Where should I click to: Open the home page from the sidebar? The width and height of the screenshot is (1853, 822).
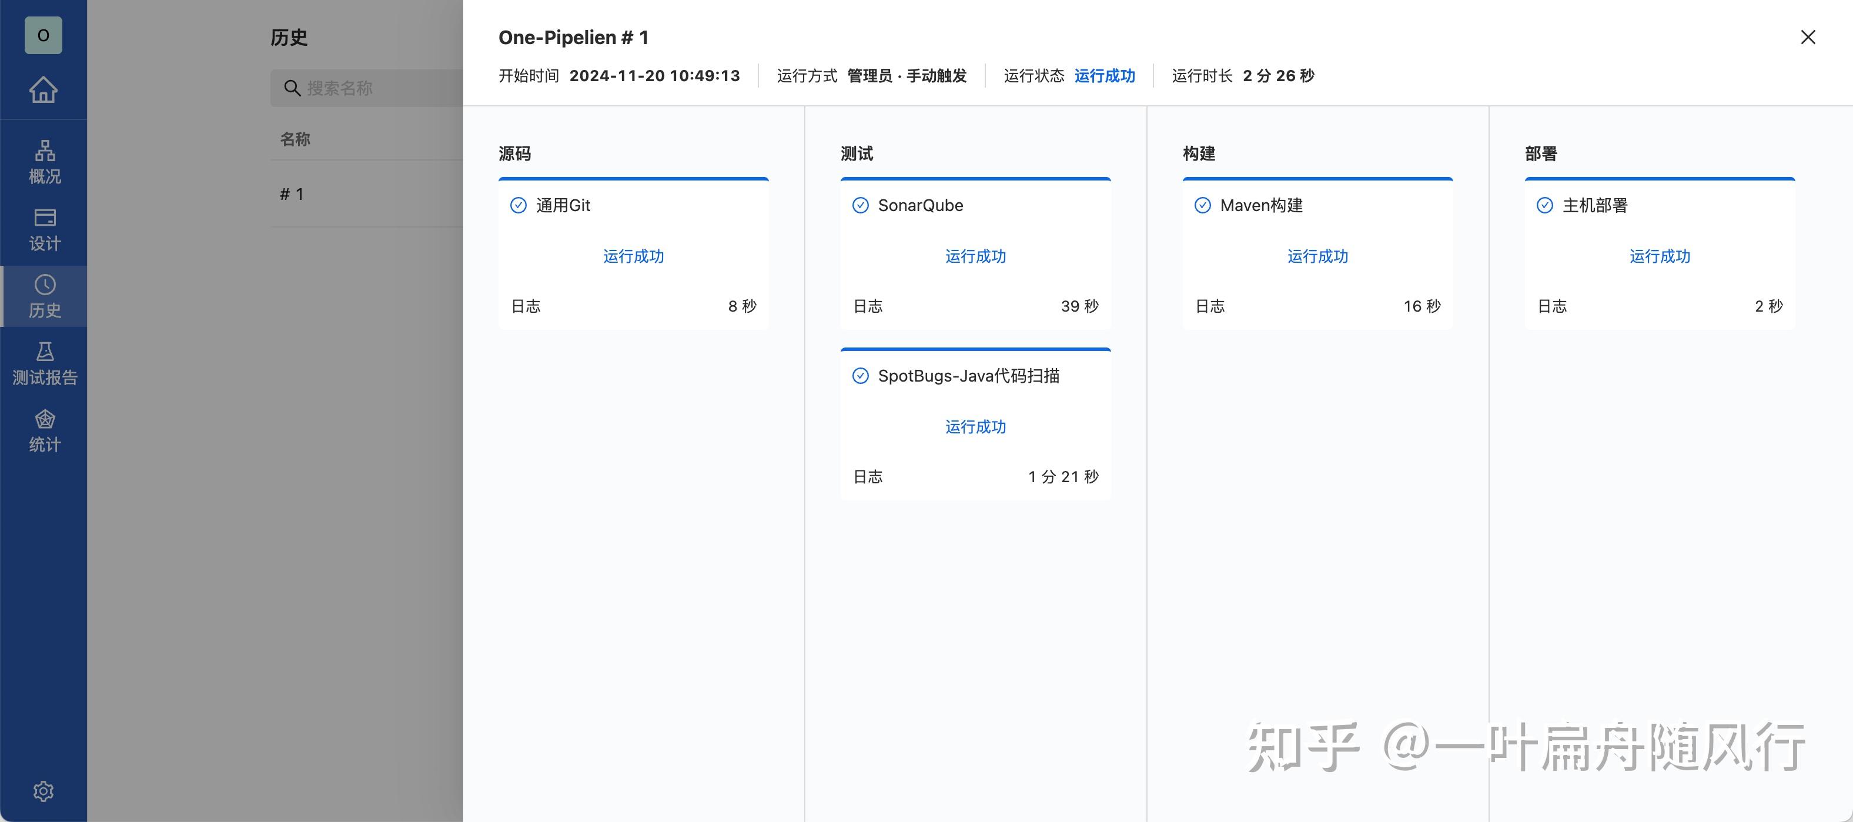point(43,89)
